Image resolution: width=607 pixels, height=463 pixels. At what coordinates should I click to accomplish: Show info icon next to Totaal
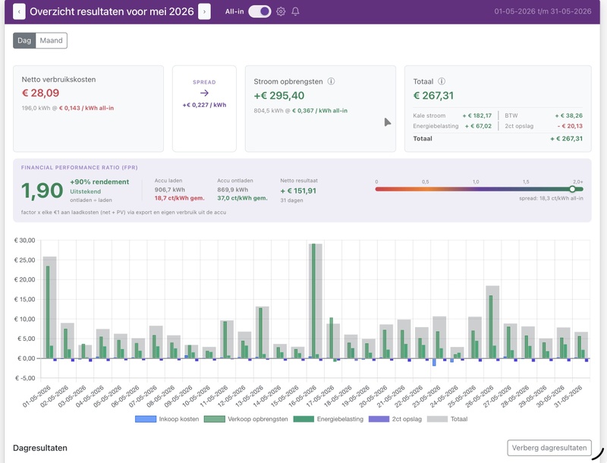point(442,81)
